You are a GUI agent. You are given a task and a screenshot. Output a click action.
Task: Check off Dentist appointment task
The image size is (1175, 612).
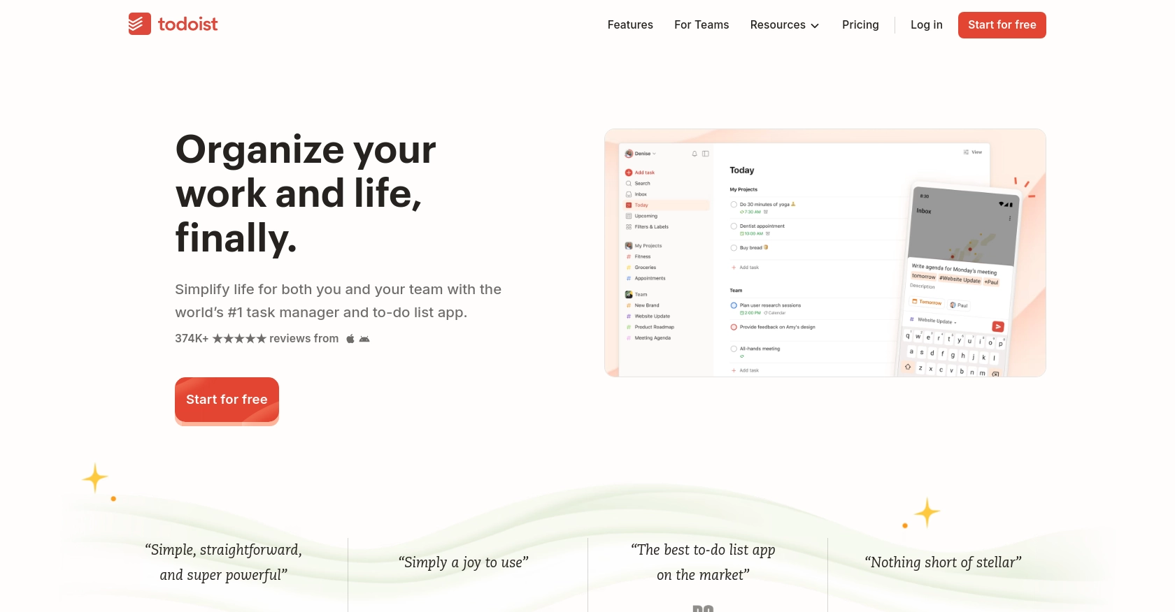point(734,226)
